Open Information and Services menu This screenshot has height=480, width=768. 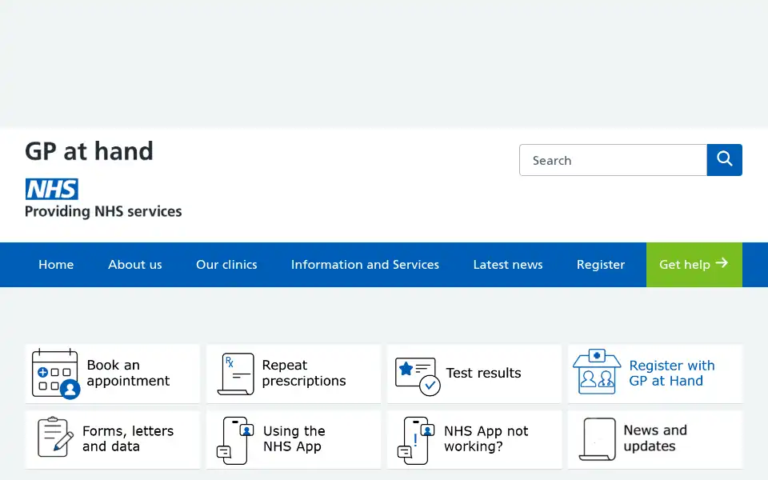(x=365, y=265)
